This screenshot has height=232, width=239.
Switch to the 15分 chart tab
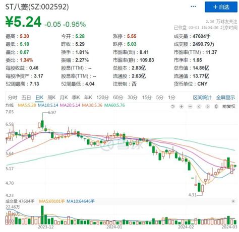tap(147, 98)
